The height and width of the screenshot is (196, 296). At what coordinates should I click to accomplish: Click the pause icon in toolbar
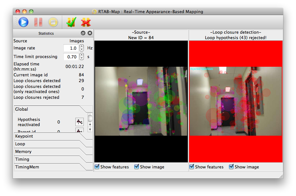coord(38,22)
